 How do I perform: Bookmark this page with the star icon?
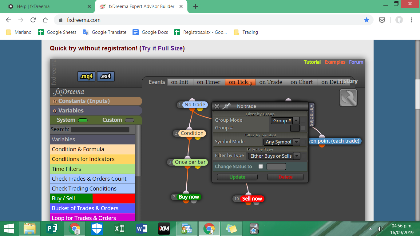click(x=367, y=20)
